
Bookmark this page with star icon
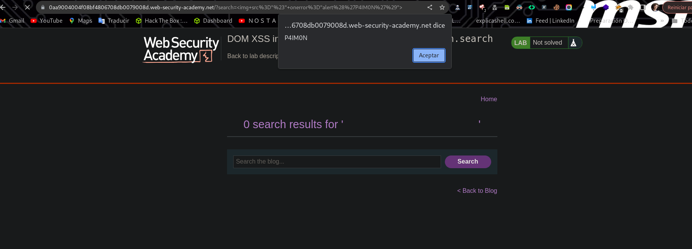point(442,7)
